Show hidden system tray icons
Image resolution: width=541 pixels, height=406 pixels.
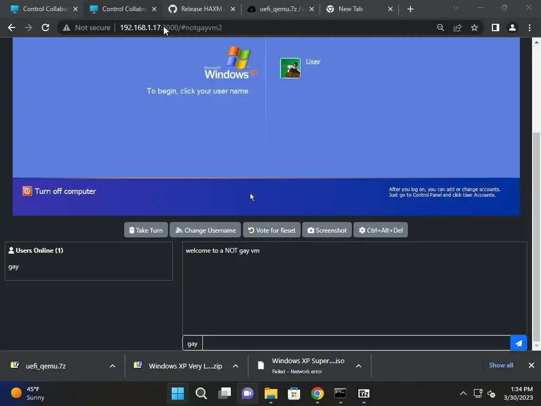[463, 393]
